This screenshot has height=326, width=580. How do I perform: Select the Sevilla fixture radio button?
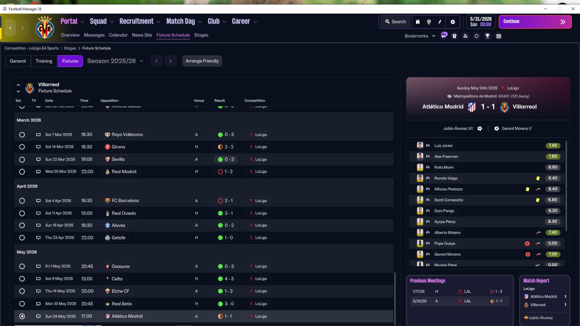tap(22, 159)
